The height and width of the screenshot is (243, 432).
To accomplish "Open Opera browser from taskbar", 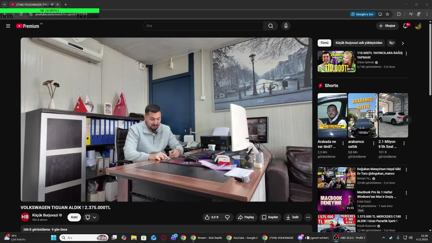I will [164, 238].
